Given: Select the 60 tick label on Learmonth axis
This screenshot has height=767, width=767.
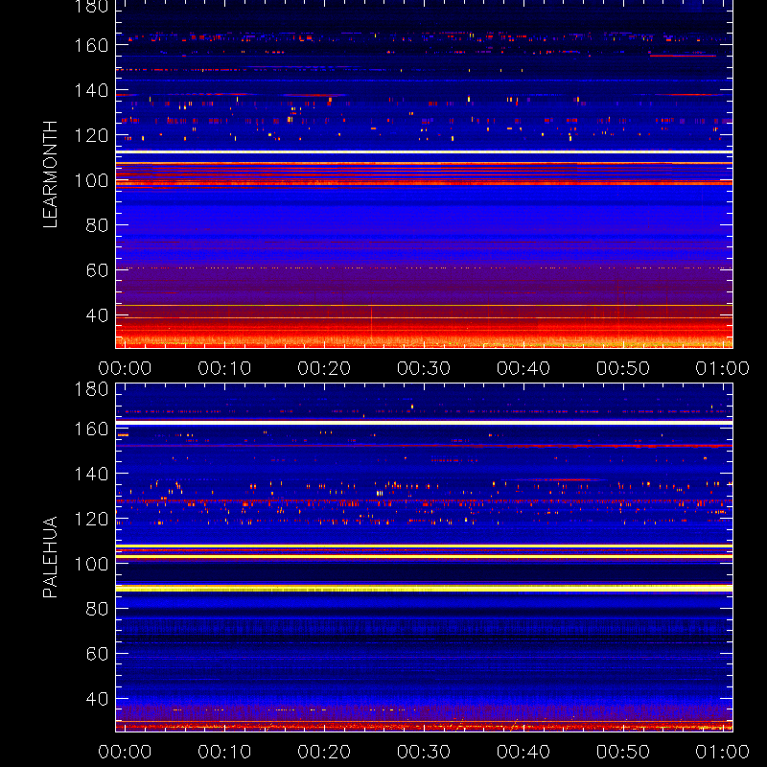Looking at the screenshot, I should [x=97, y=270].
